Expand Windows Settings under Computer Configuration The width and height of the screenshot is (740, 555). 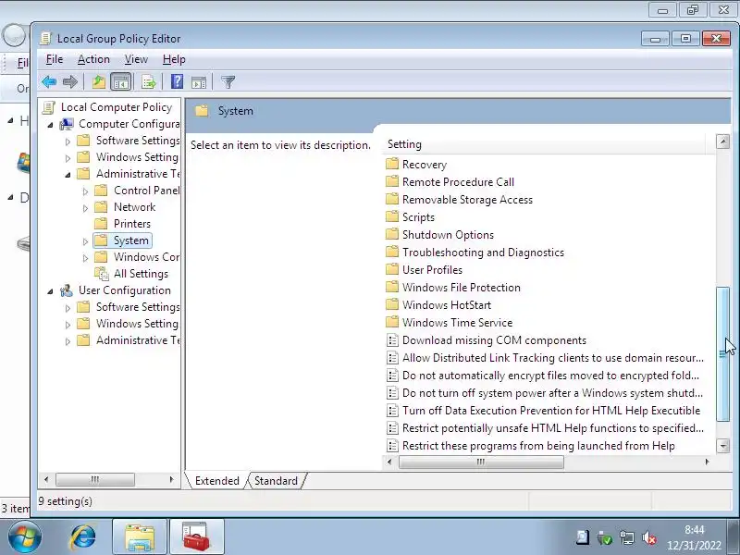pos(68,157)
